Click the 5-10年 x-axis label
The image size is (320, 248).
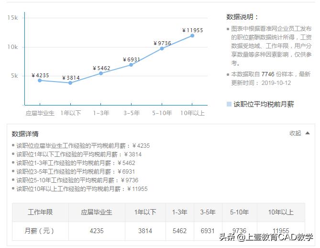point(162,113)
